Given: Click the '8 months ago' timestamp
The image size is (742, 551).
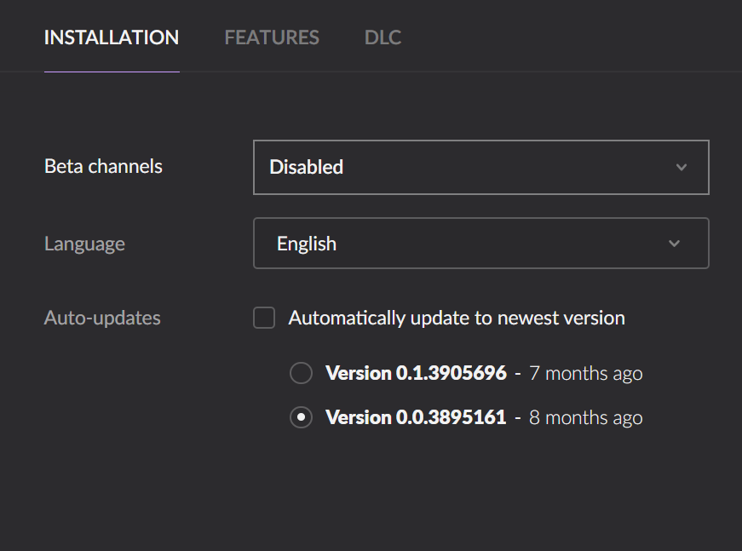Looking at the screenshot, I should coord(586,417).
